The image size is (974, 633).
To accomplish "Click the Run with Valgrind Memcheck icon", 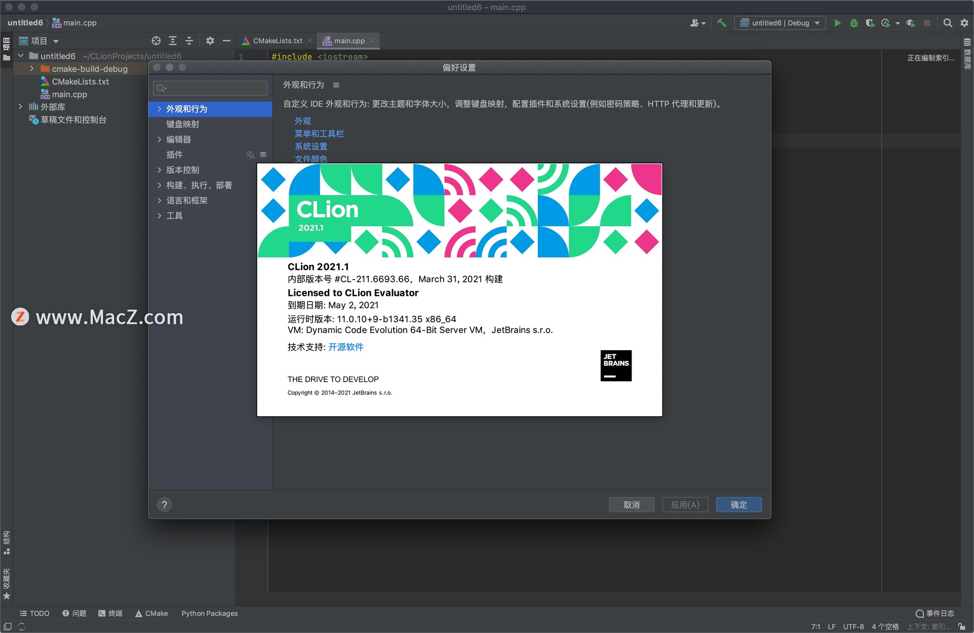I will pyautogui.click(x=911, y=23).
